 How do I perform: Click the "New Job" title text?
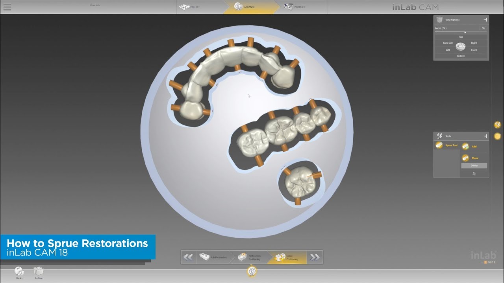pos(94,6)
